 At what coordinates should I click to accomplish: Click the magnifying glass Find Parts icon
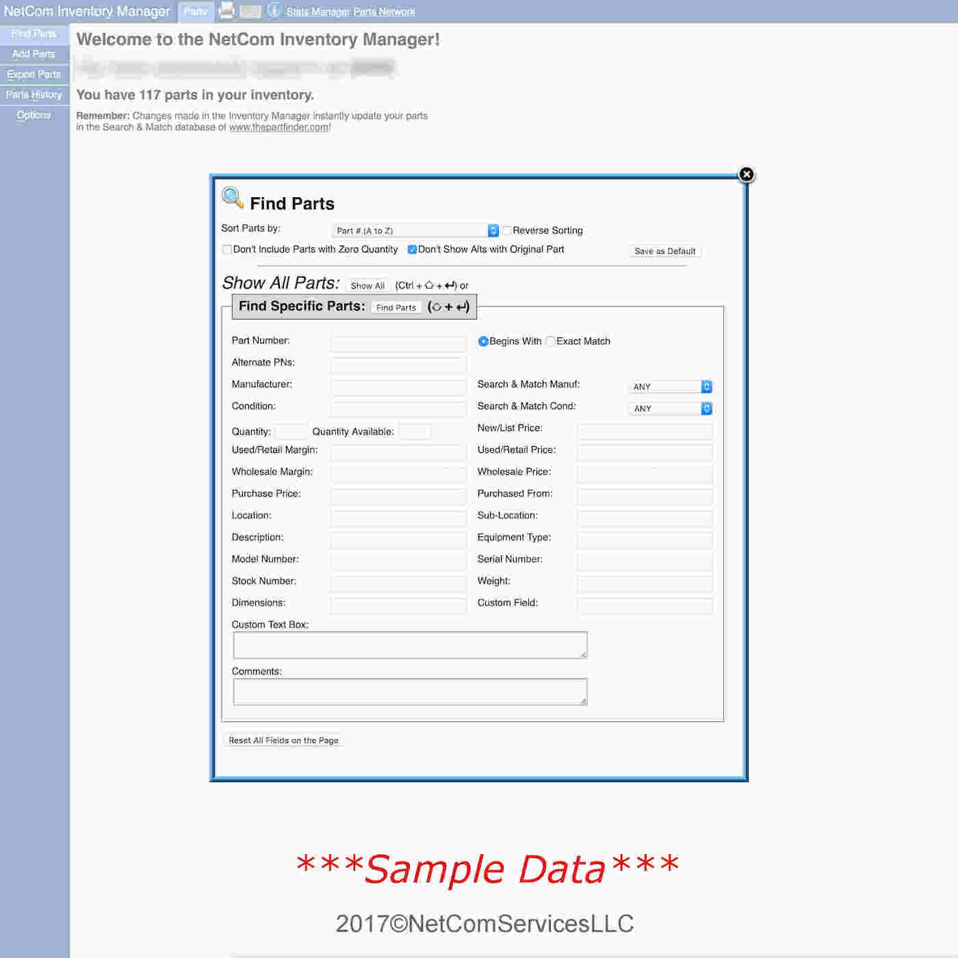[233, 198]
